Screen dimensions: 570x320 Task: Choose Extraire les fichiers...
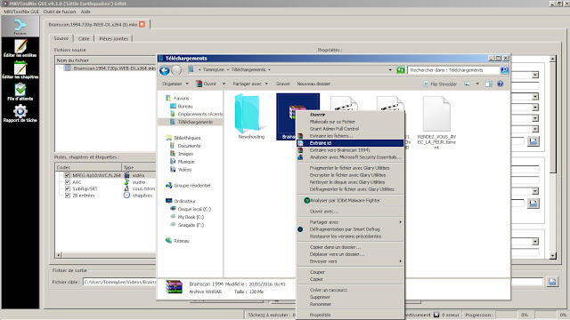tap(350, 136)
